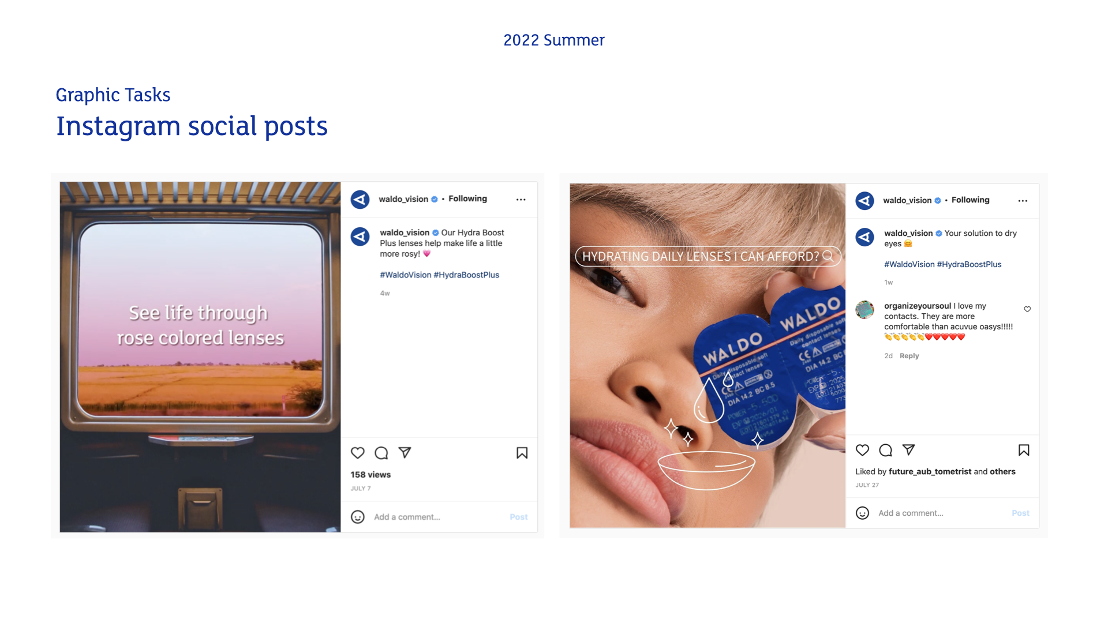Click Post button on right post
This screenshot has height=623, width=1108.
click(x=1021, y=513)
